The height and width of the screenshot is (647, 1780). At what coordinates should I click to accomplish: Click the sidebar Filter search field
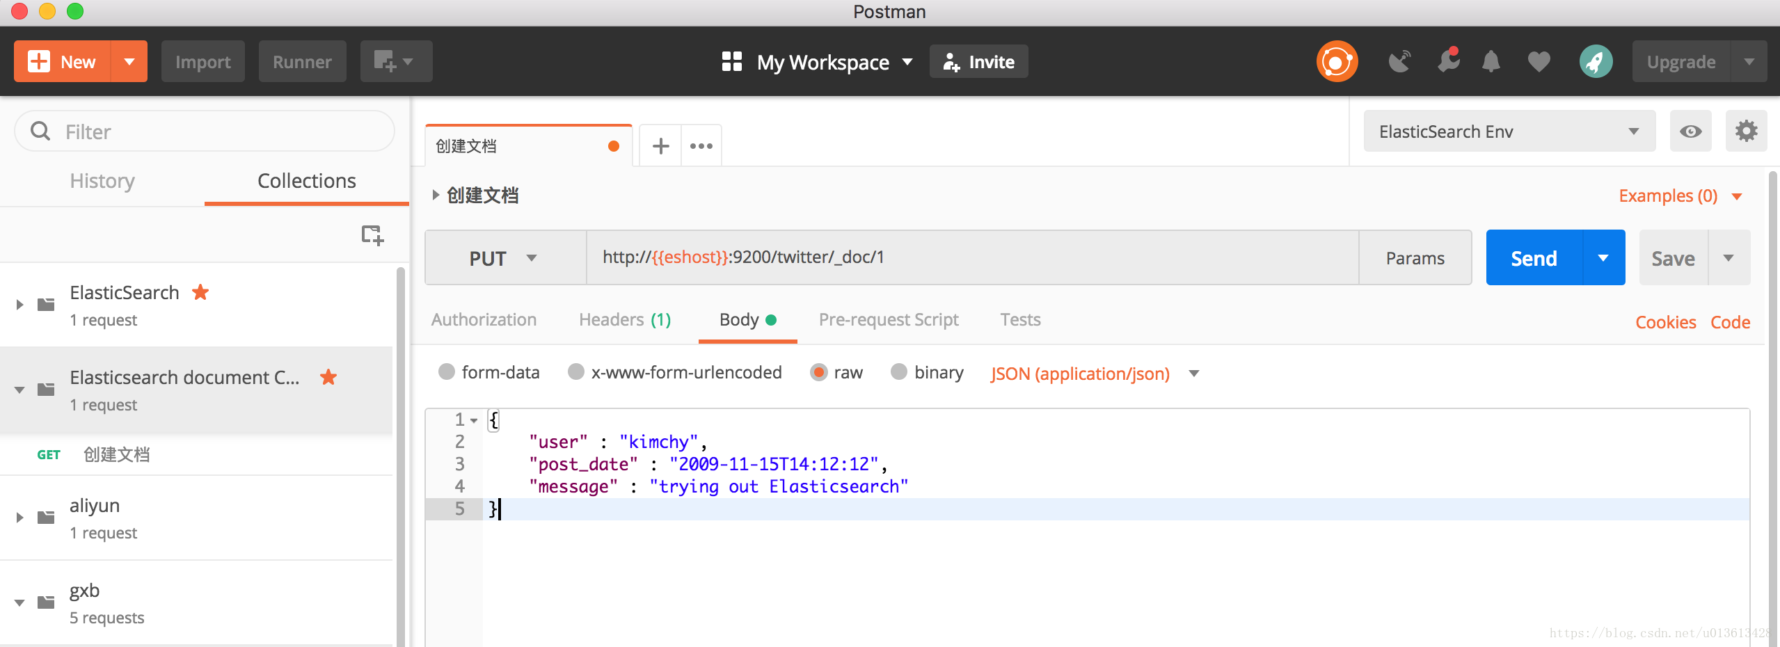pyautogui.click(x=205, y=131)
